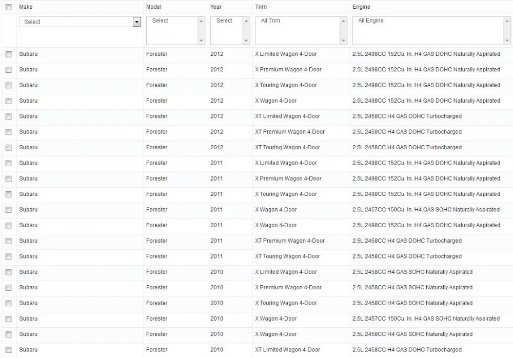Pick All Trim in the Trim filter
513x358 pixels.
click(270, 21)
